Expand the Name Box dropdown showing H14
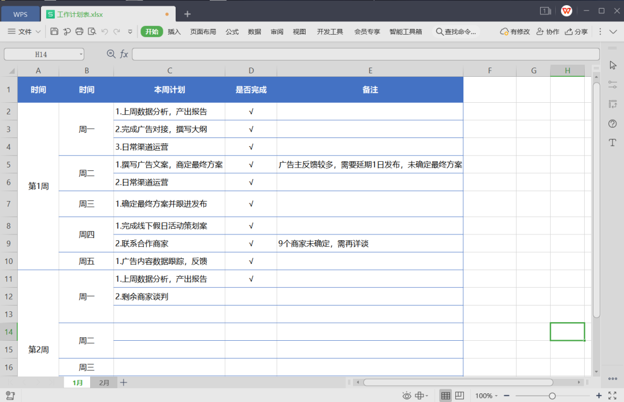This screenshot has width=624, height=402. click(81, 54)
